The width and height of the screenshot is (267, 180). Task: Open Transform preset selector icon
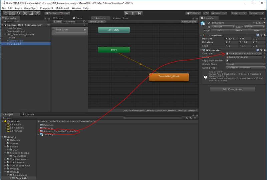tap(261, 35)
